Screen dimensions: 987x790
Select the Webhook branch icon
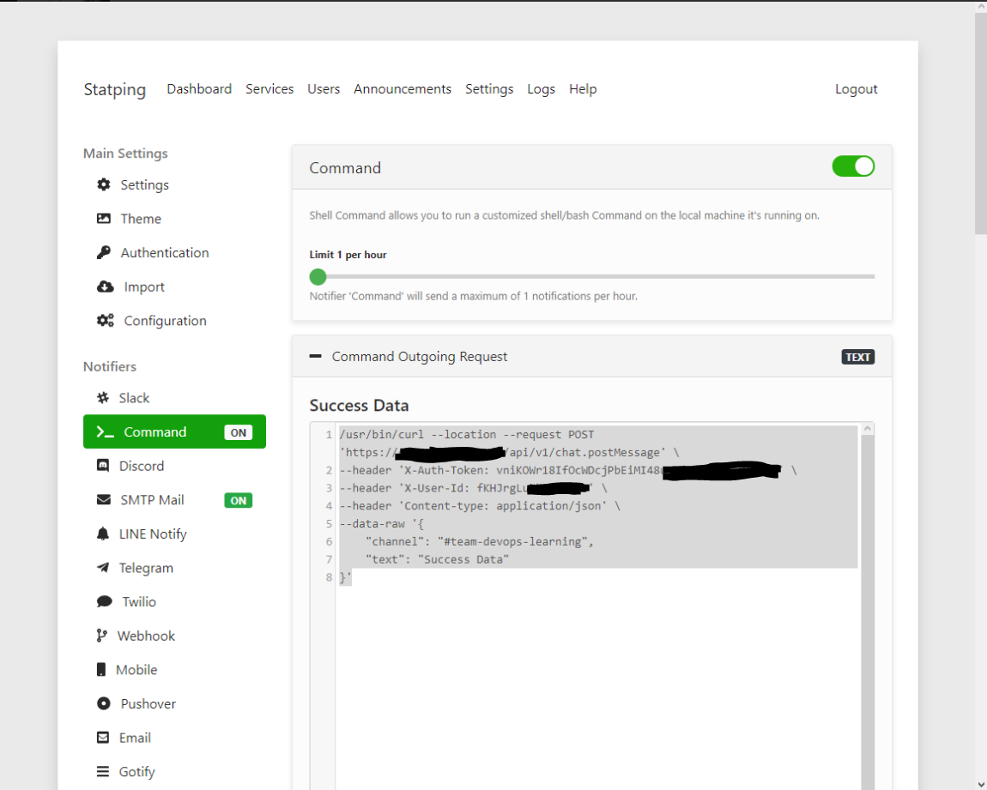coord(104,635)
